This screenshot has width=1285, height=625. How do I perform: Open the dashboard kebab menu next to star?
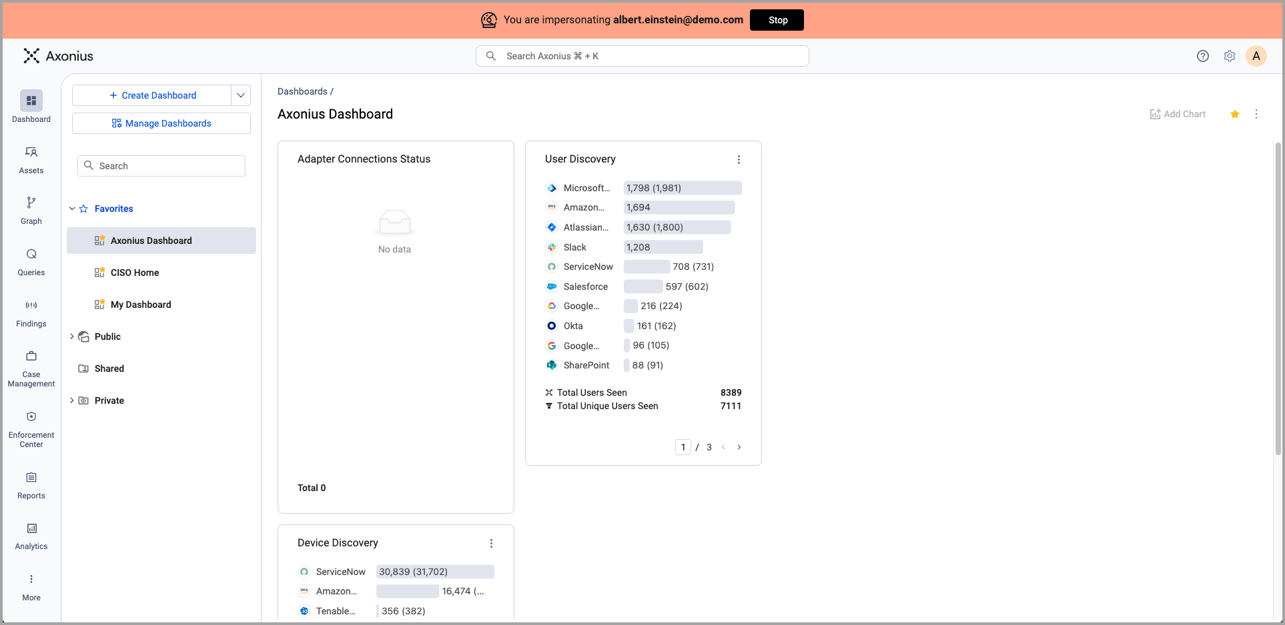[x=1256, y=114]
